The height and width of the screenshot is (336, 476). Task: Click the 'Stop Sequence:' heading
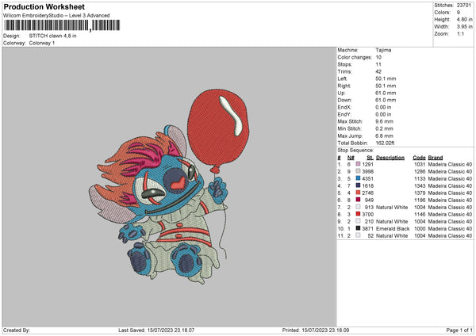click(355, 150)
